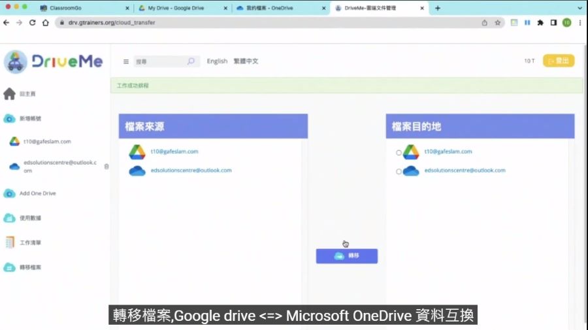This screenshot has height=330, width=588.
Task: Switch to the OneDrive tab
Action: 281,8
